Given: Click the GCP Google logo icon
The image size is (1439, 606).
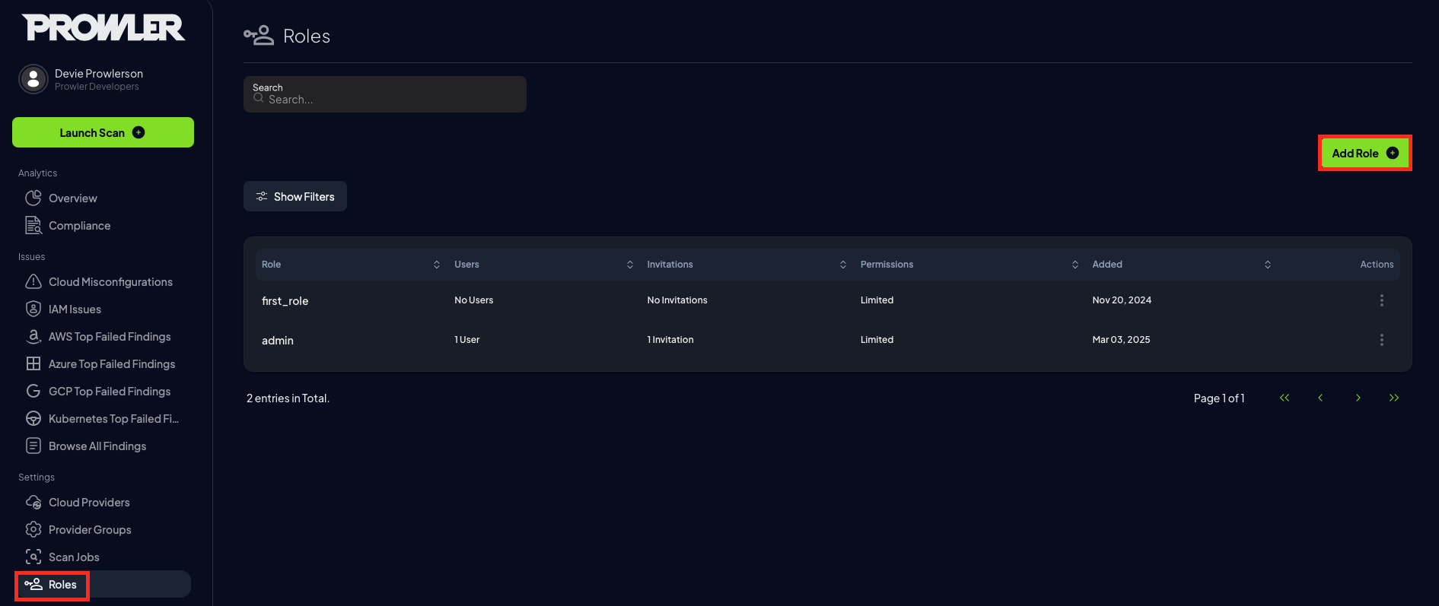Looking at the screenshot, I should click(33, 391).
